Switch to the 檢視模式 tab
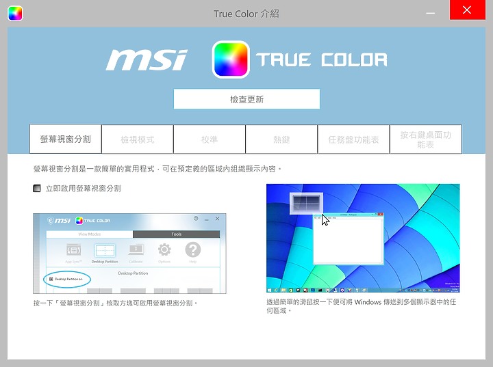This screenshot has width=493, height=367. 138,139
